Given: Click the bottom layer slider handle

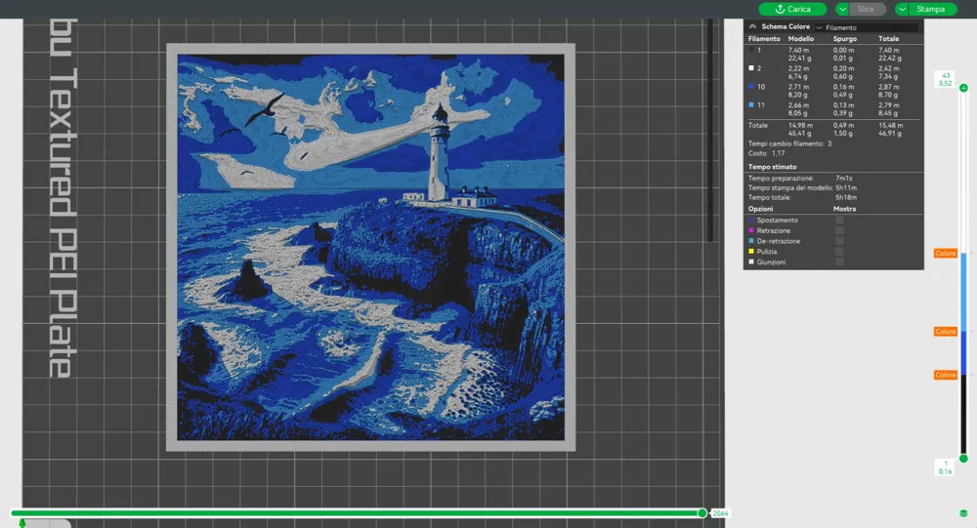Looking at the screenshot, I should (963, 459).
